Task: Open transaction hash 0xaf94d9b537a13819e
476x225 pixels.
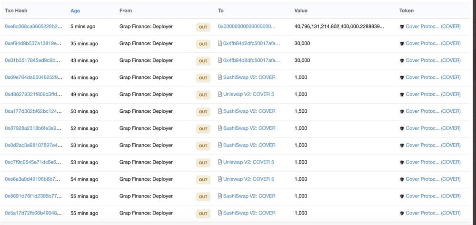Action: [33, 43]
